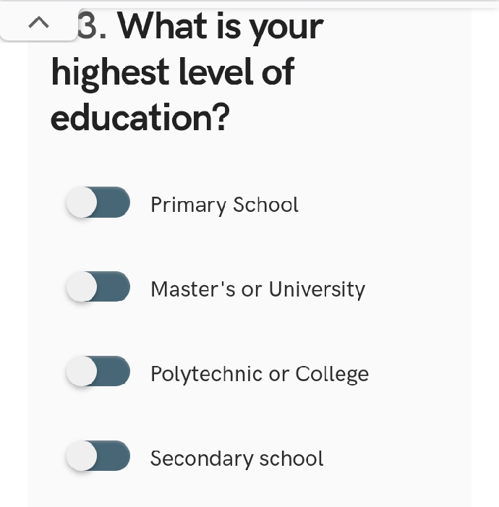499x507 pixels.
Task: Choose the 'Polytechnic or College' label
Action: tap(259, 374)
